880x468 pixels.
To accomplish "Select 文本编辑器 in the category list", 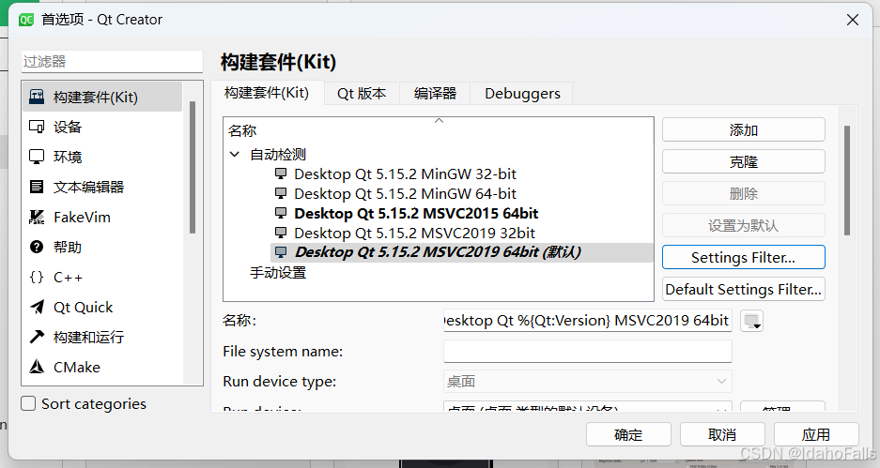I will point(102,187).
